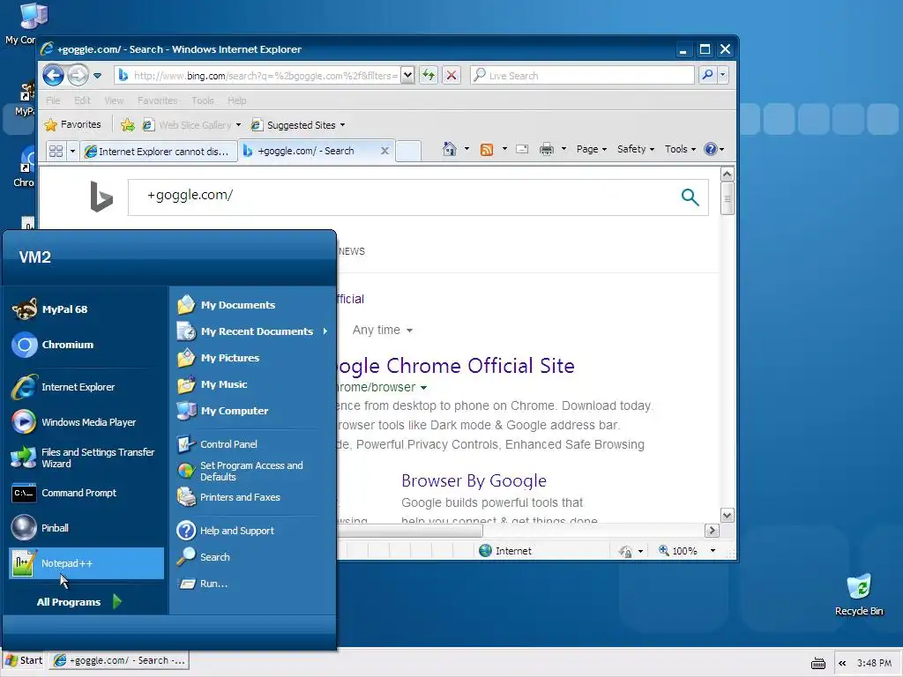
Task: Click the horizontal scrollbar right arrow
Action: (x=712, y=530)
